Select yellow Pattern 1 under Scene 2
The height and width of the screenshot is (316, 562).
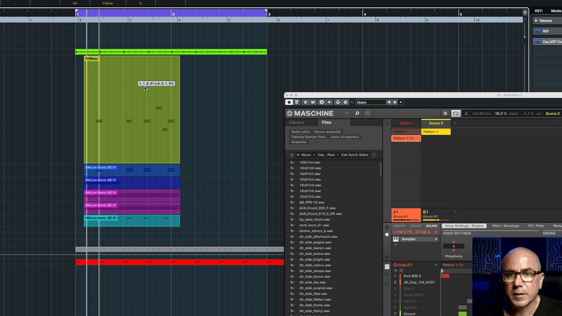point(436,132)
